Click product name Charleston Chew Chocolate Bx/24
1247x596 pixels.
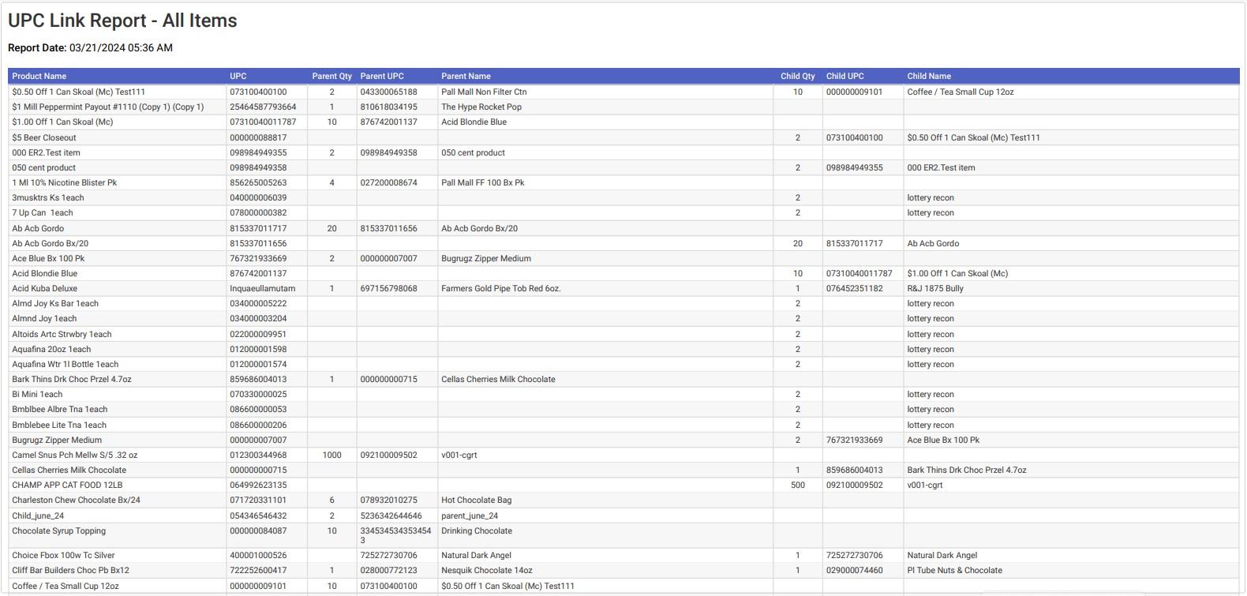76,500
